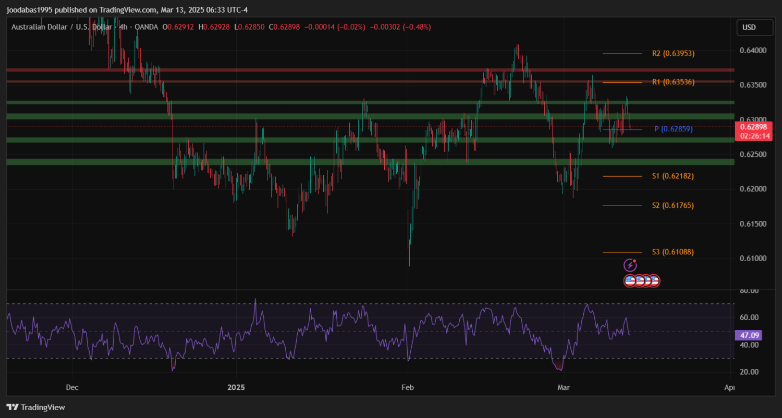Click the 0.61000 price axis label
Image resolution: width=782 pixels, height=418 pixels.
tap(753, 259)
